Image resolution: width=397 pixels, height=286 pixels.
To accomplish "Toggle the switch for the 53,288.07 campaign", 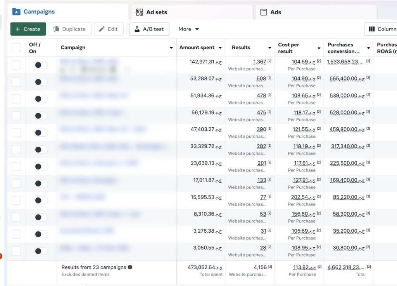I will pos(41,82).
